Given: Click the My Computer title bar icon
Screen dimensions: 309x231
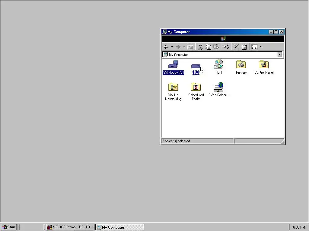Looking at the screenshot, I should (x=164, y=32).
